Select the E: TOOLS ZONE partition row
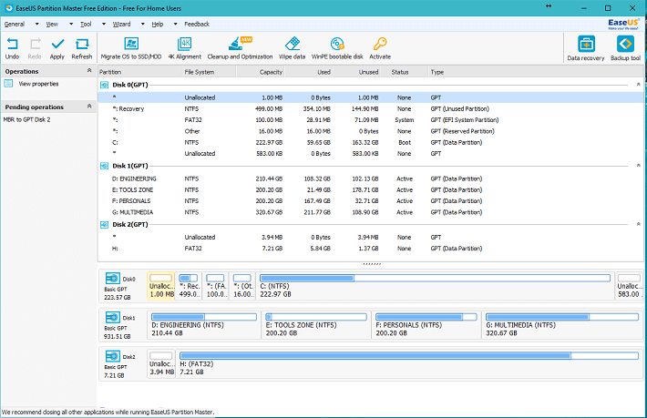The image size is (647, 418). [371, 190]
